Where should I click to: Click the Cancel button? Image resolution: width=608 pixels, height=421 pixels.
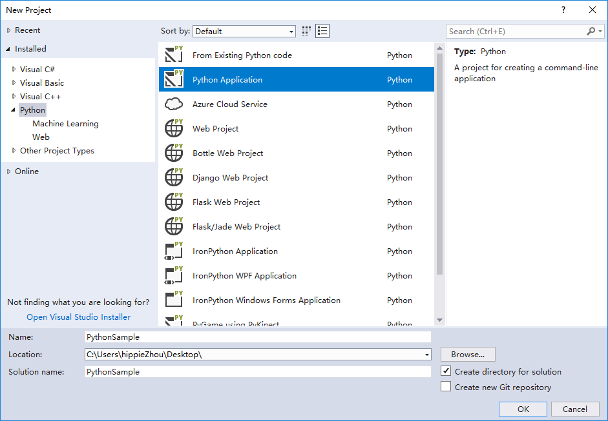tap(575, 409)
